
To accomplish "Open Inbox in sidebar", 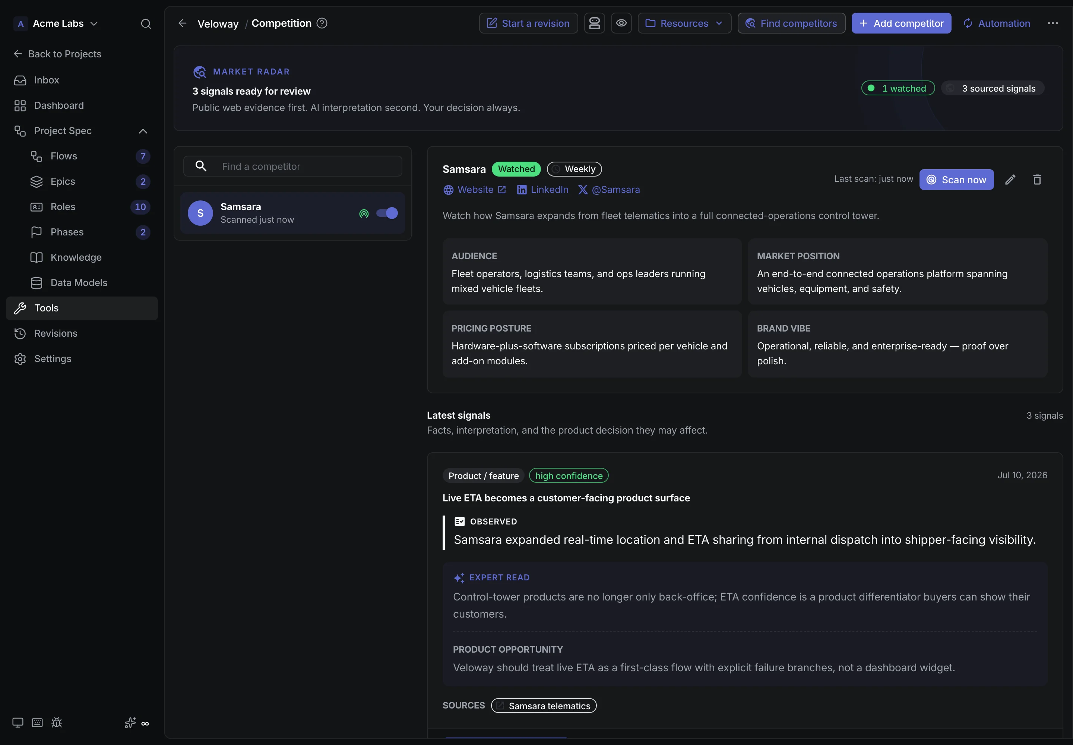I will coord(82,80).
